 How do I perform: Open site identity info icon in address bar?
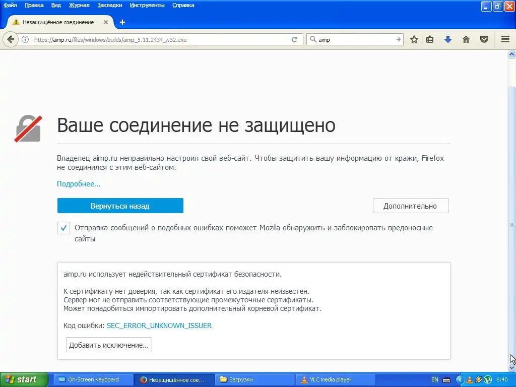[x=25, y=39]
